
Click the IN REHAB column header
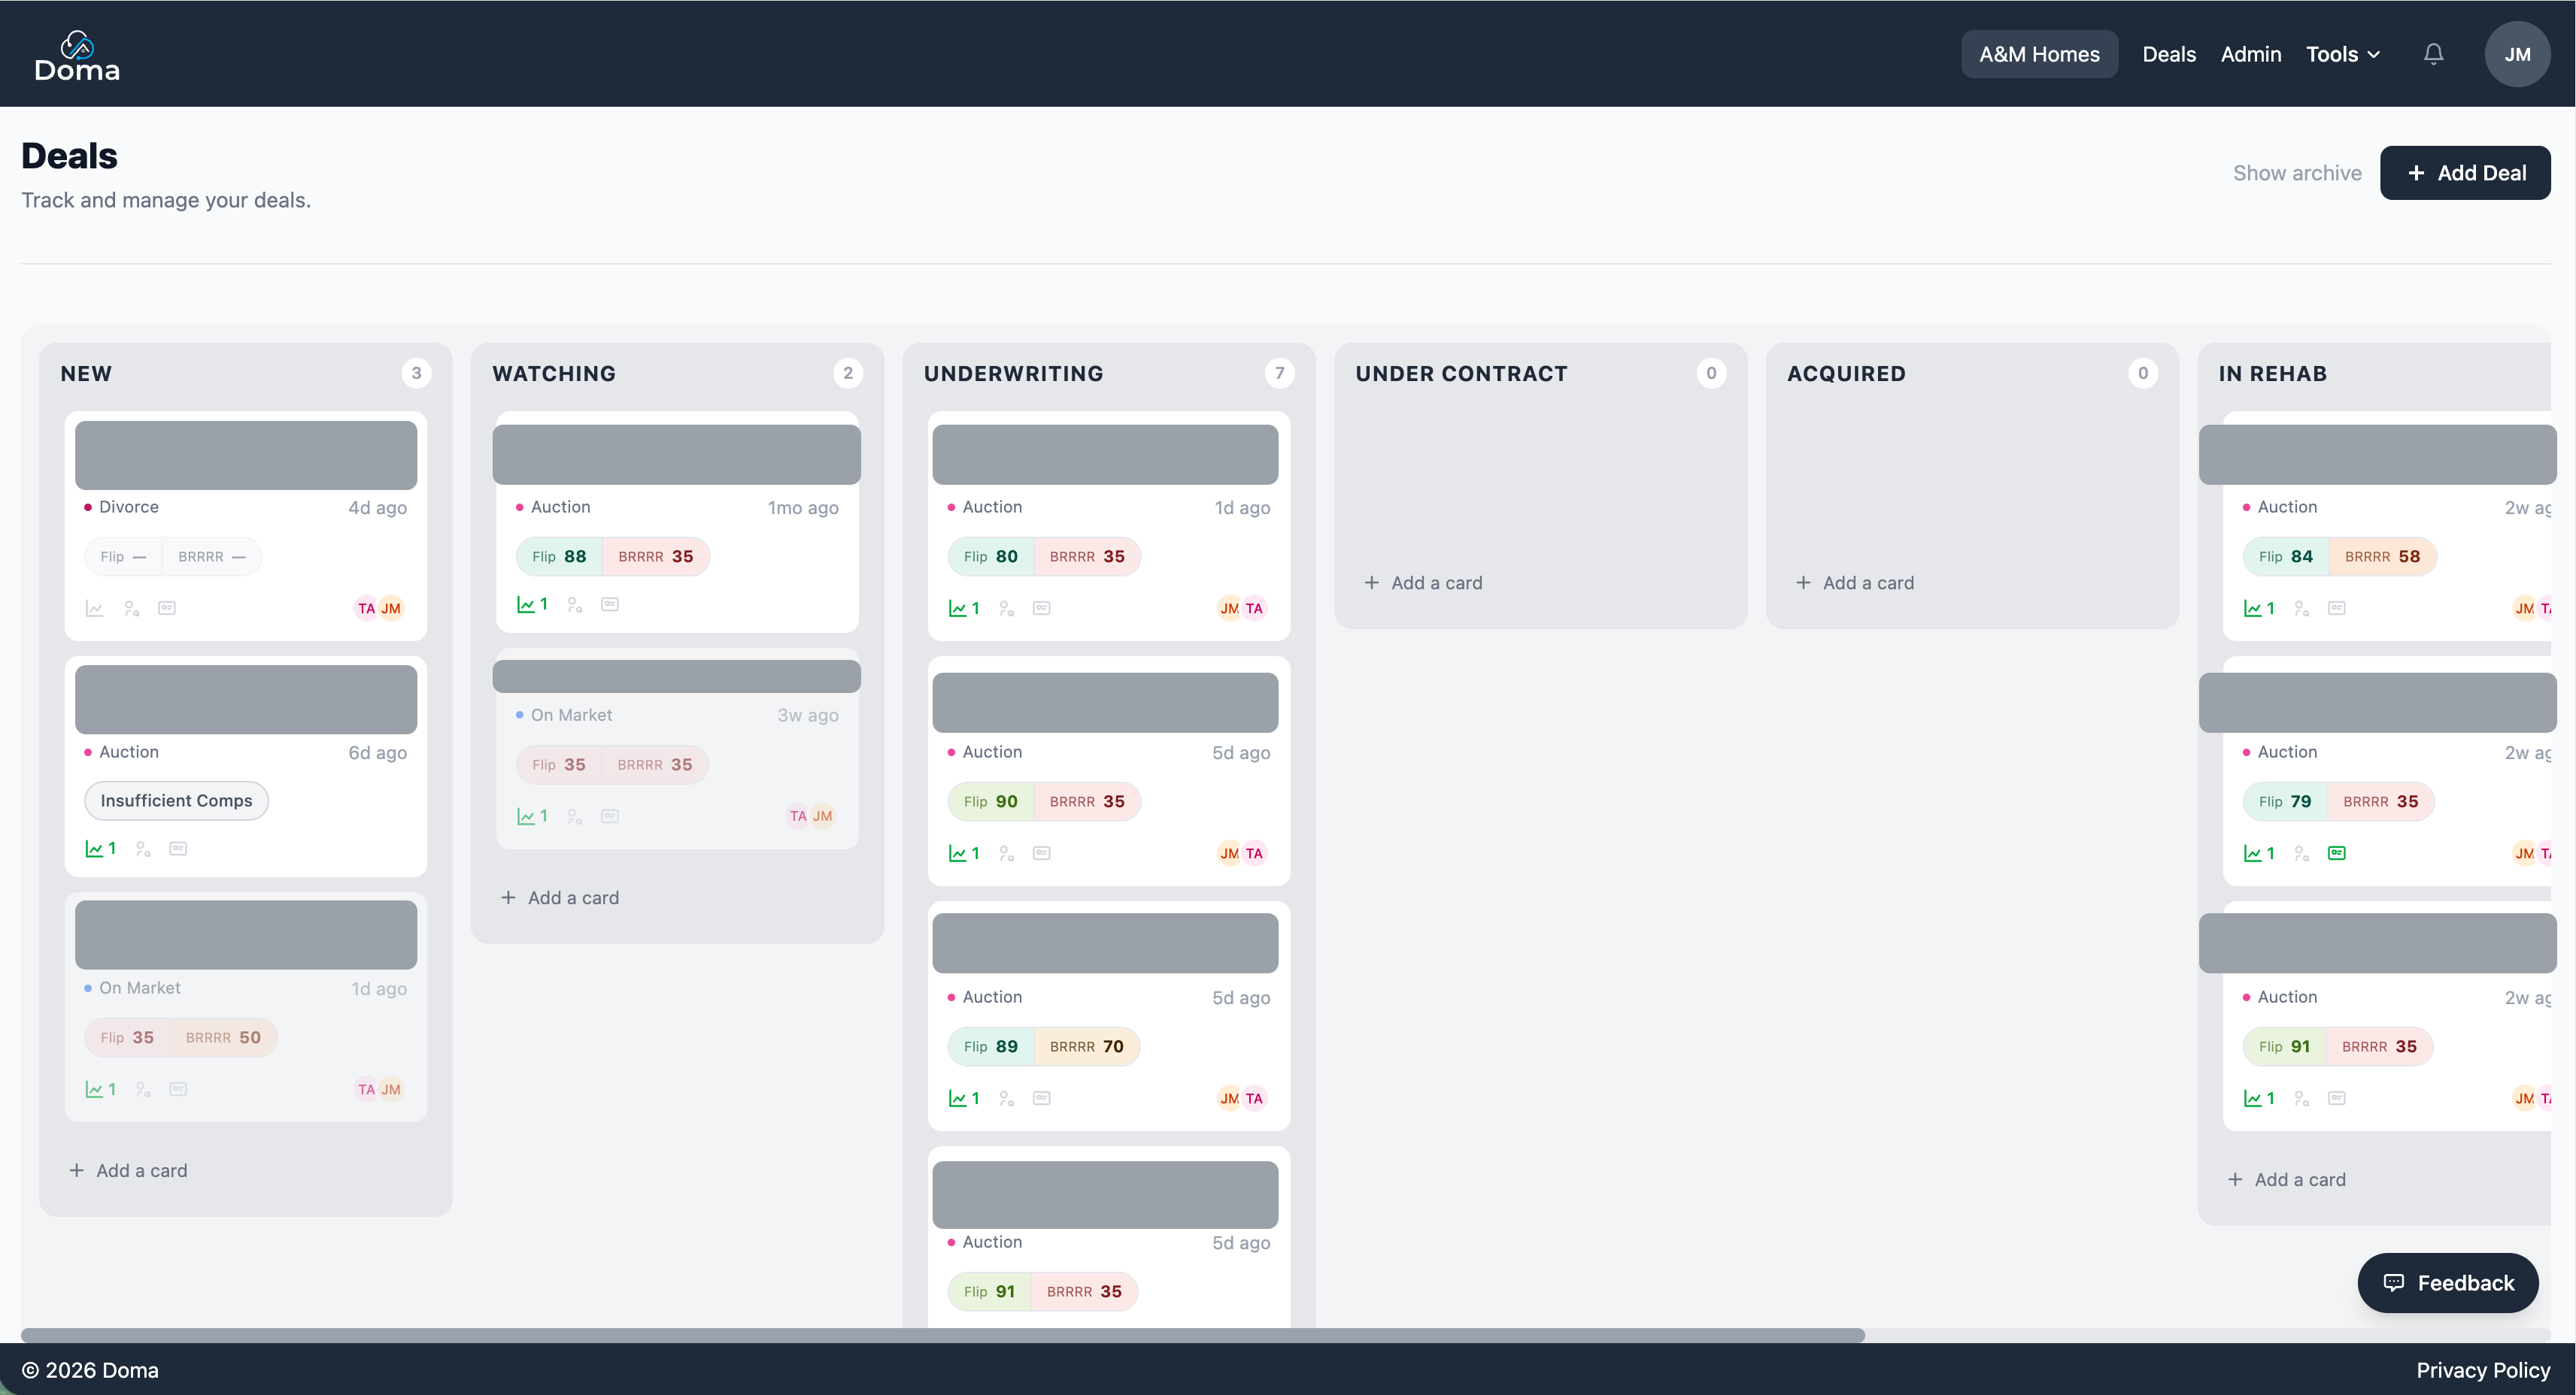click(2272, 373)
